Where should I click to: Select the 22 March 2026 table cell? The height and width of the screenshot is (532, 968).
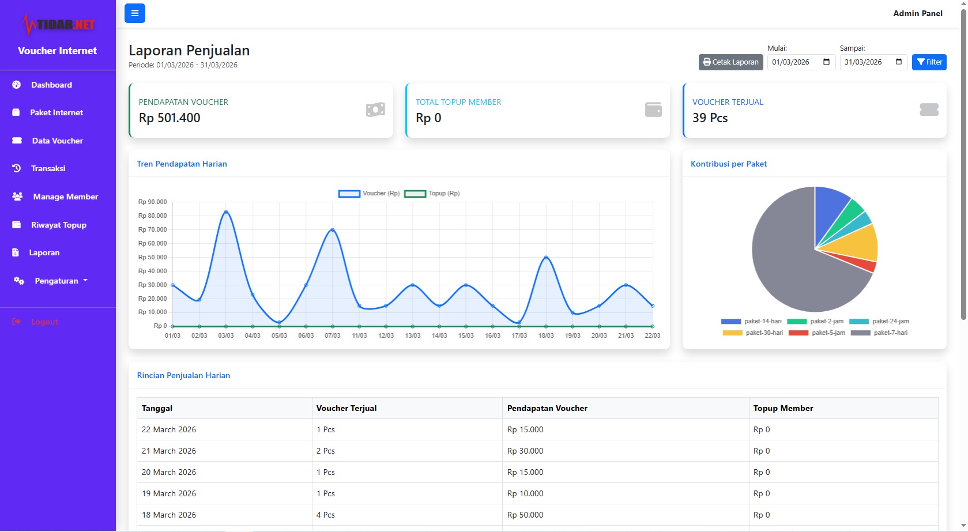click(x=224, y=429)
